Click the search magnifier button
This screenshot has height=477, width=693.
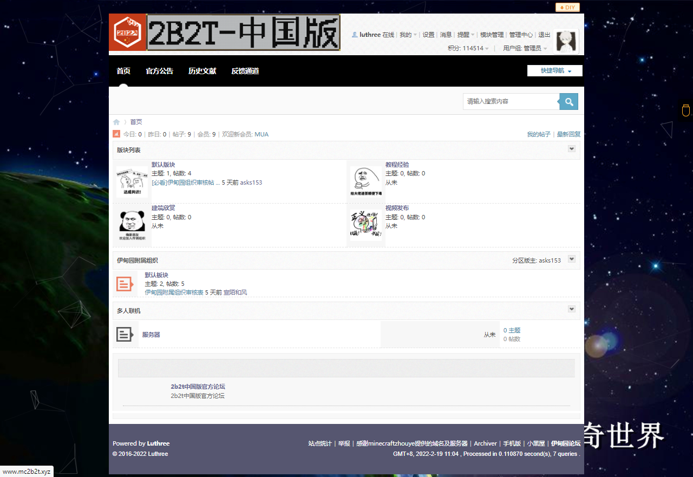point(569,101)
